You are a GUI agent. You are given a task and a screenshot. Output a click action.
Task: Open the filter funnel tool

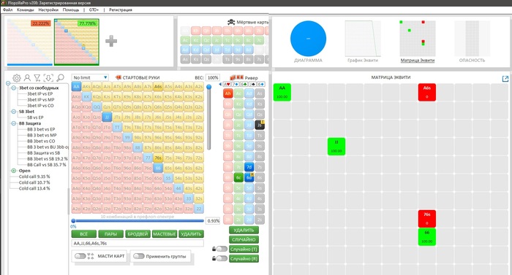(37, 78)
